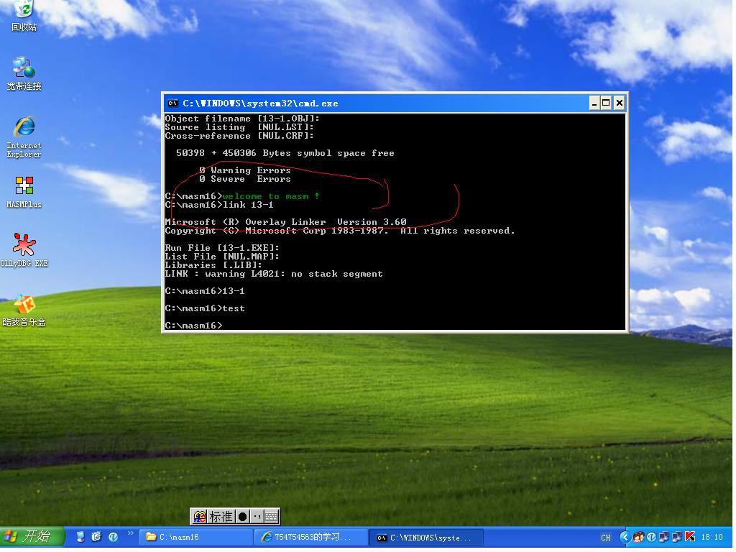Click the round blue tray icon
Image resolution: width=736 pixels, height=552 pixels.
click(651, 537)
